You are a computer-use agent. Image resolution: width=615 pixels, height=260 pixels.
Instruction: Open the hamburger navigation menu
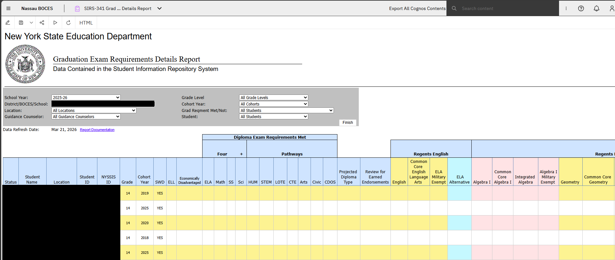(x=8, y=8)
